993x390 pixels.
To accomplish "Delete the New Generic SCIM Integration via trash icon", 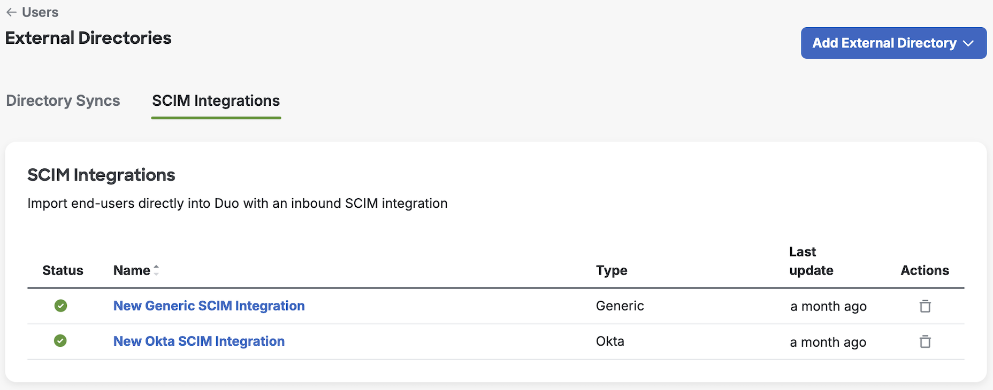I will tap(926, 306).
